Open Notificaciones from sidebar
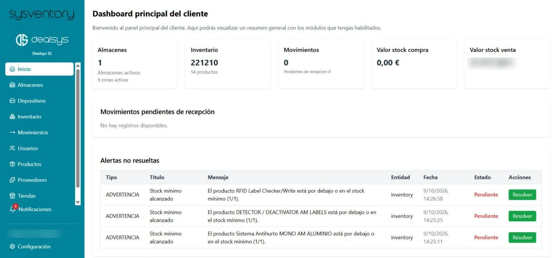 tap(35, 209)
